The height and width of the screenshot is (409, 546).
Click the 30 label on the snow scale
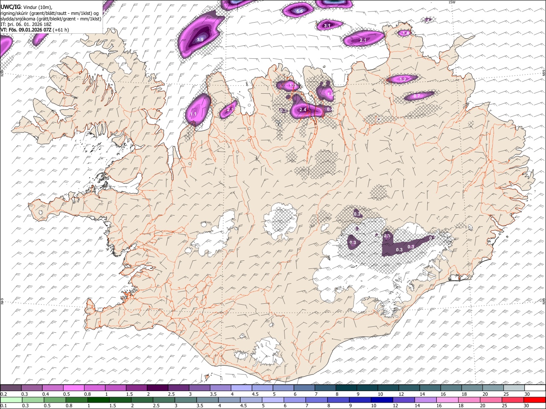click(527, 394)
